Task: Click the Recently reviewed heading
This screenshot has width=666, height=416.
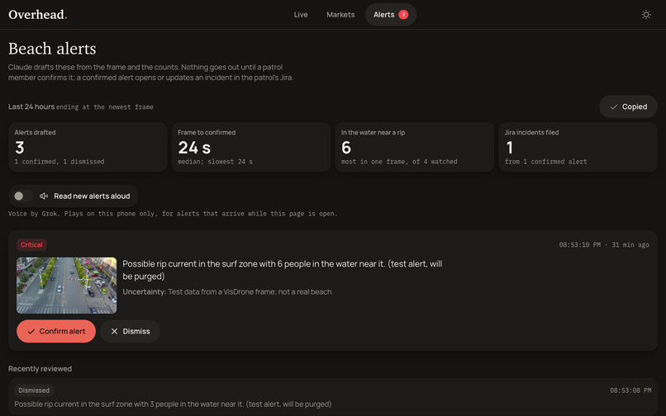Action: click(40, 368)
